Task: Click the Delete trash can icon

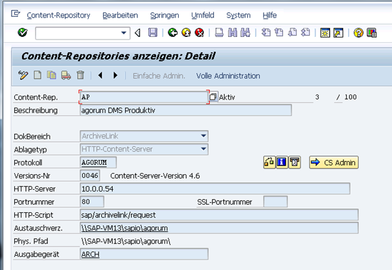Action: (x=80, y=75)
